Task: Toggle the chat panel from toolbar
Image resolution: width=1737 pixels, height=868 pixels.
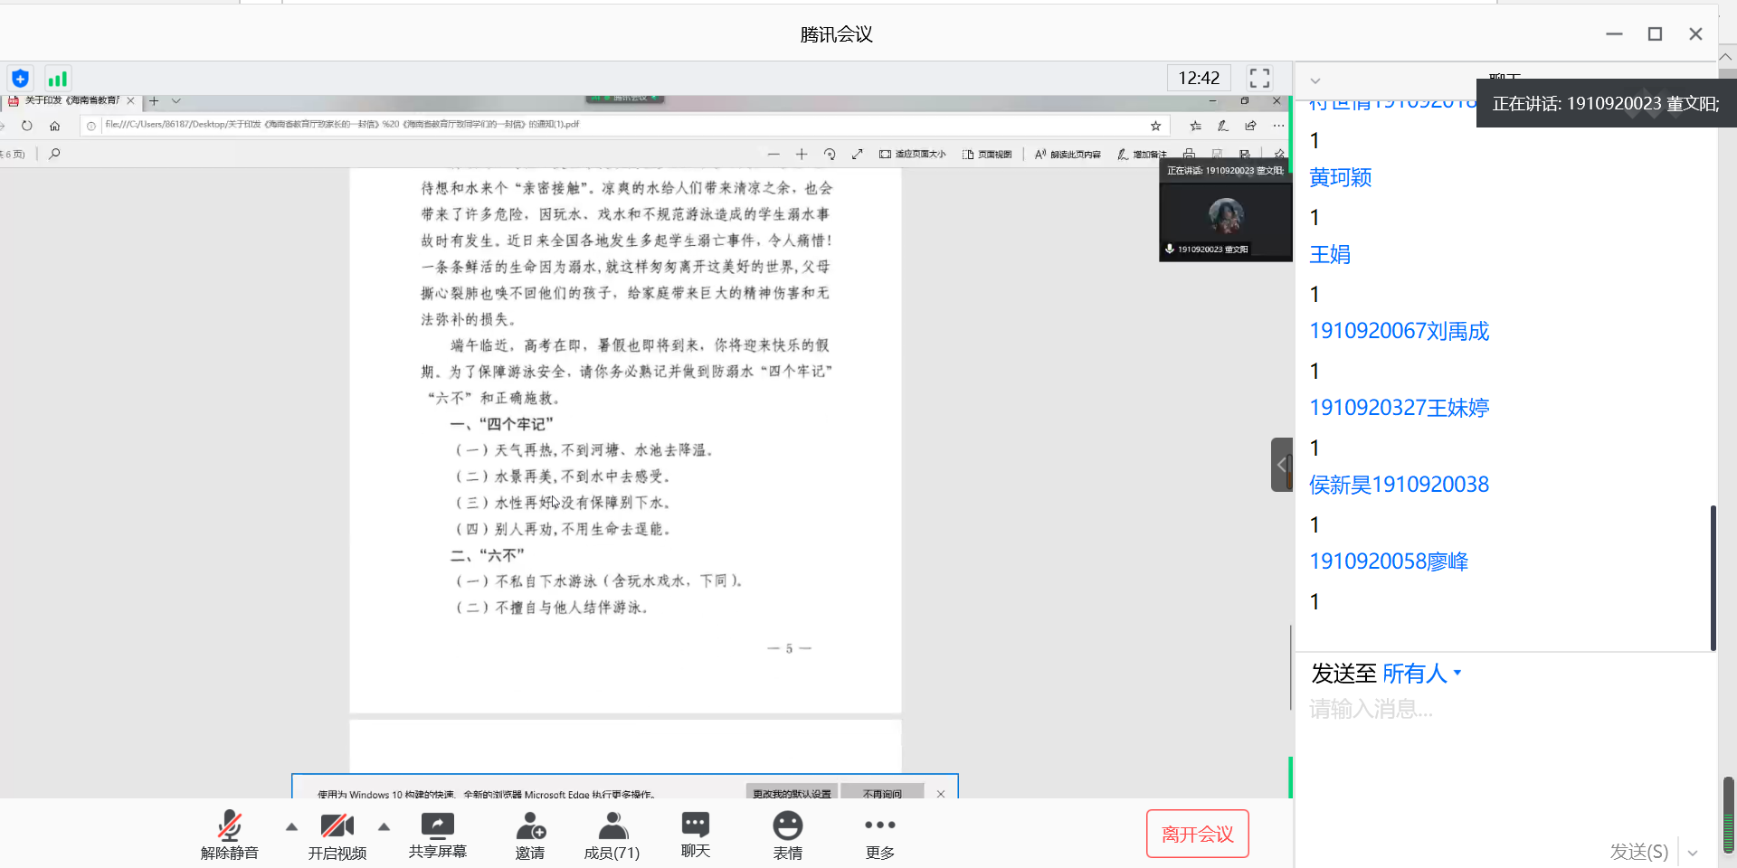Action: [x=695, y=834]
